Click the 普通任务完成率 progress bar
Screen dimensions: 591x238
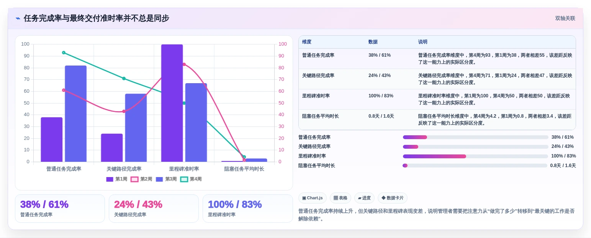[x=475, y=137]
